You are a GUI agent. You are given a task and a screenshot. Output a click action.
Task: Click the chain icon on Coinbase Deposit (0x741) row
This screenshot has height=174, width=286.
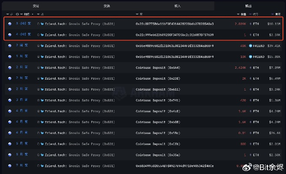tap(10, 100)
